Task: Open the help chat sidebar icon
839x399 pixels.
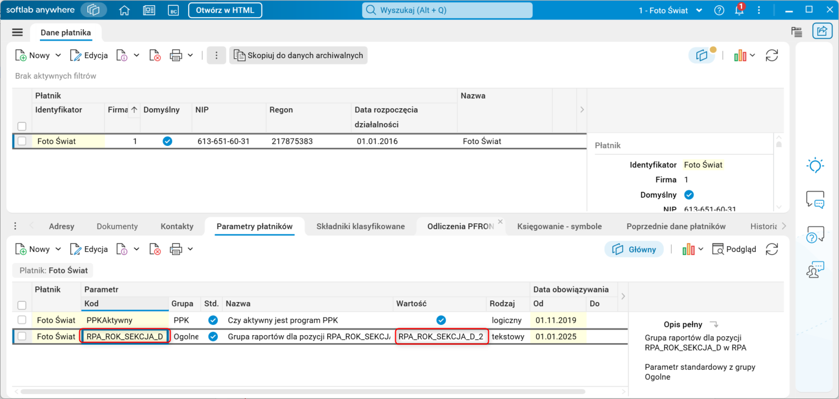Action: tap(815, 234)
